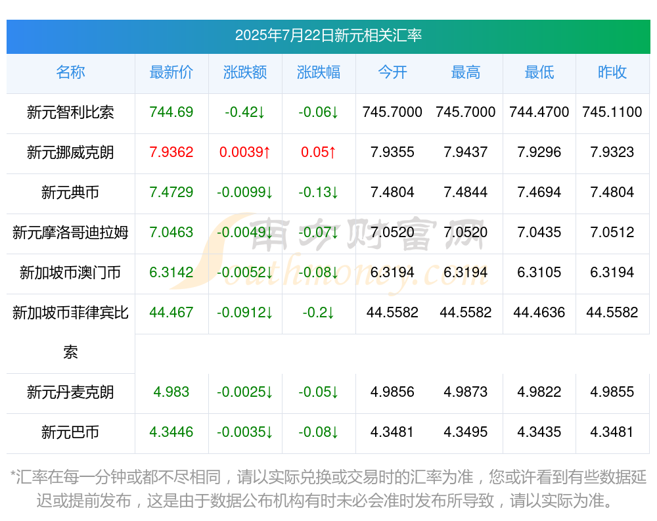Select previous close 7.0512
The image size is (657, 521).
pos(612,232)
